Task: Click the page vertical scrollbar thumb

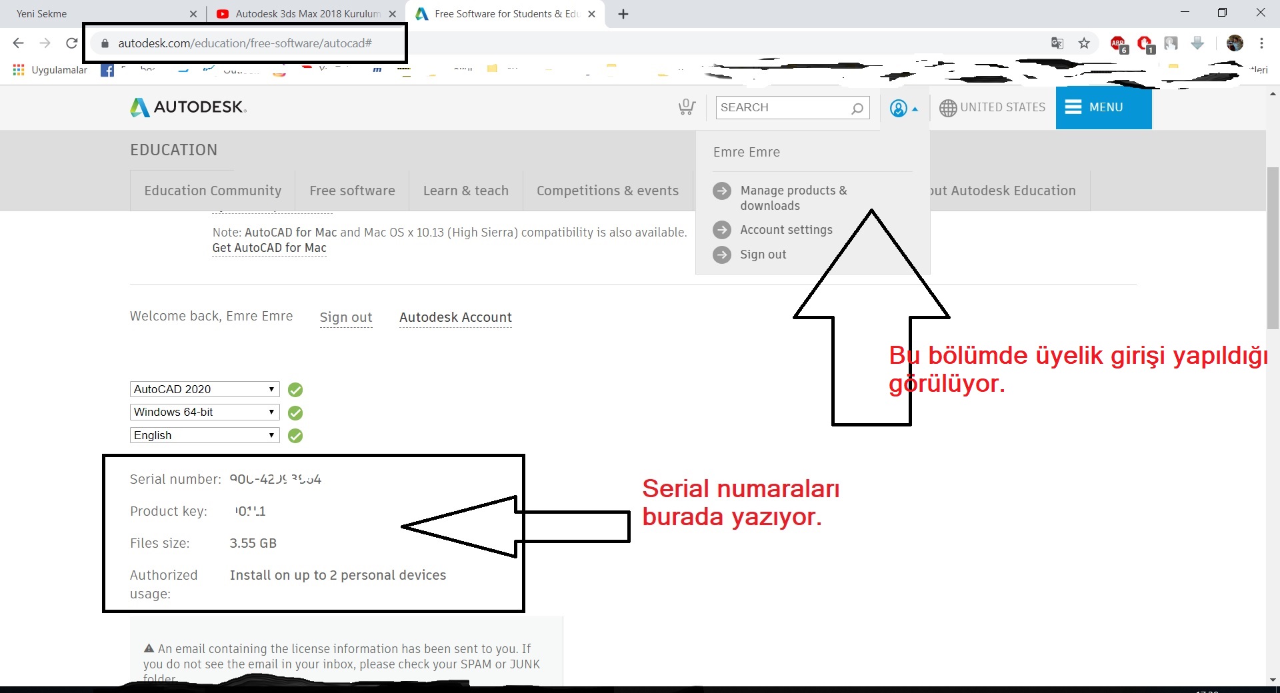Action: (1273, 247)
